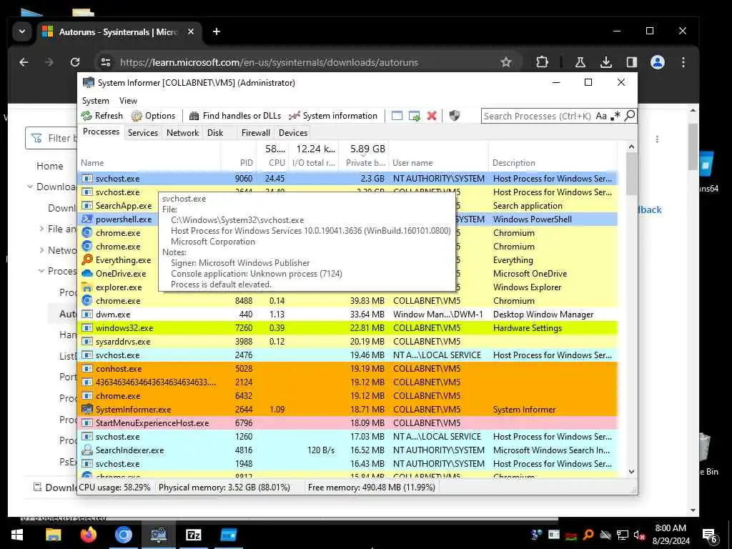
Task: Sort by the PID column header
Action: click(246, 163)
